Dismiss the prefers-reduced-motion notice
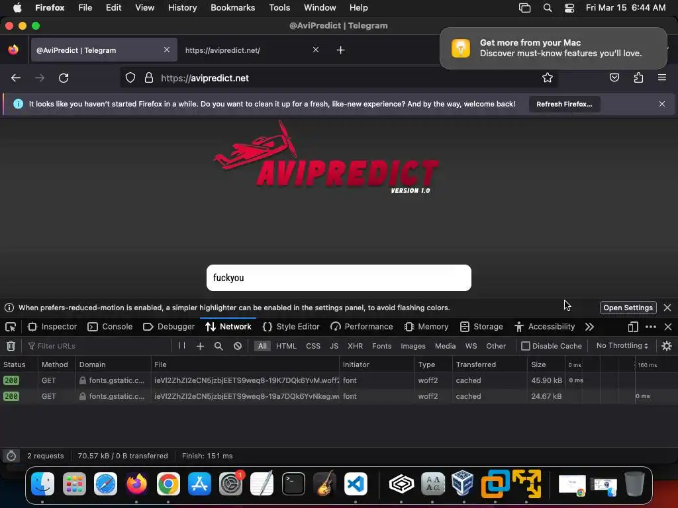The height and width of the screenshot is (508, 678). pyautogui.click(x=667, y=308)
